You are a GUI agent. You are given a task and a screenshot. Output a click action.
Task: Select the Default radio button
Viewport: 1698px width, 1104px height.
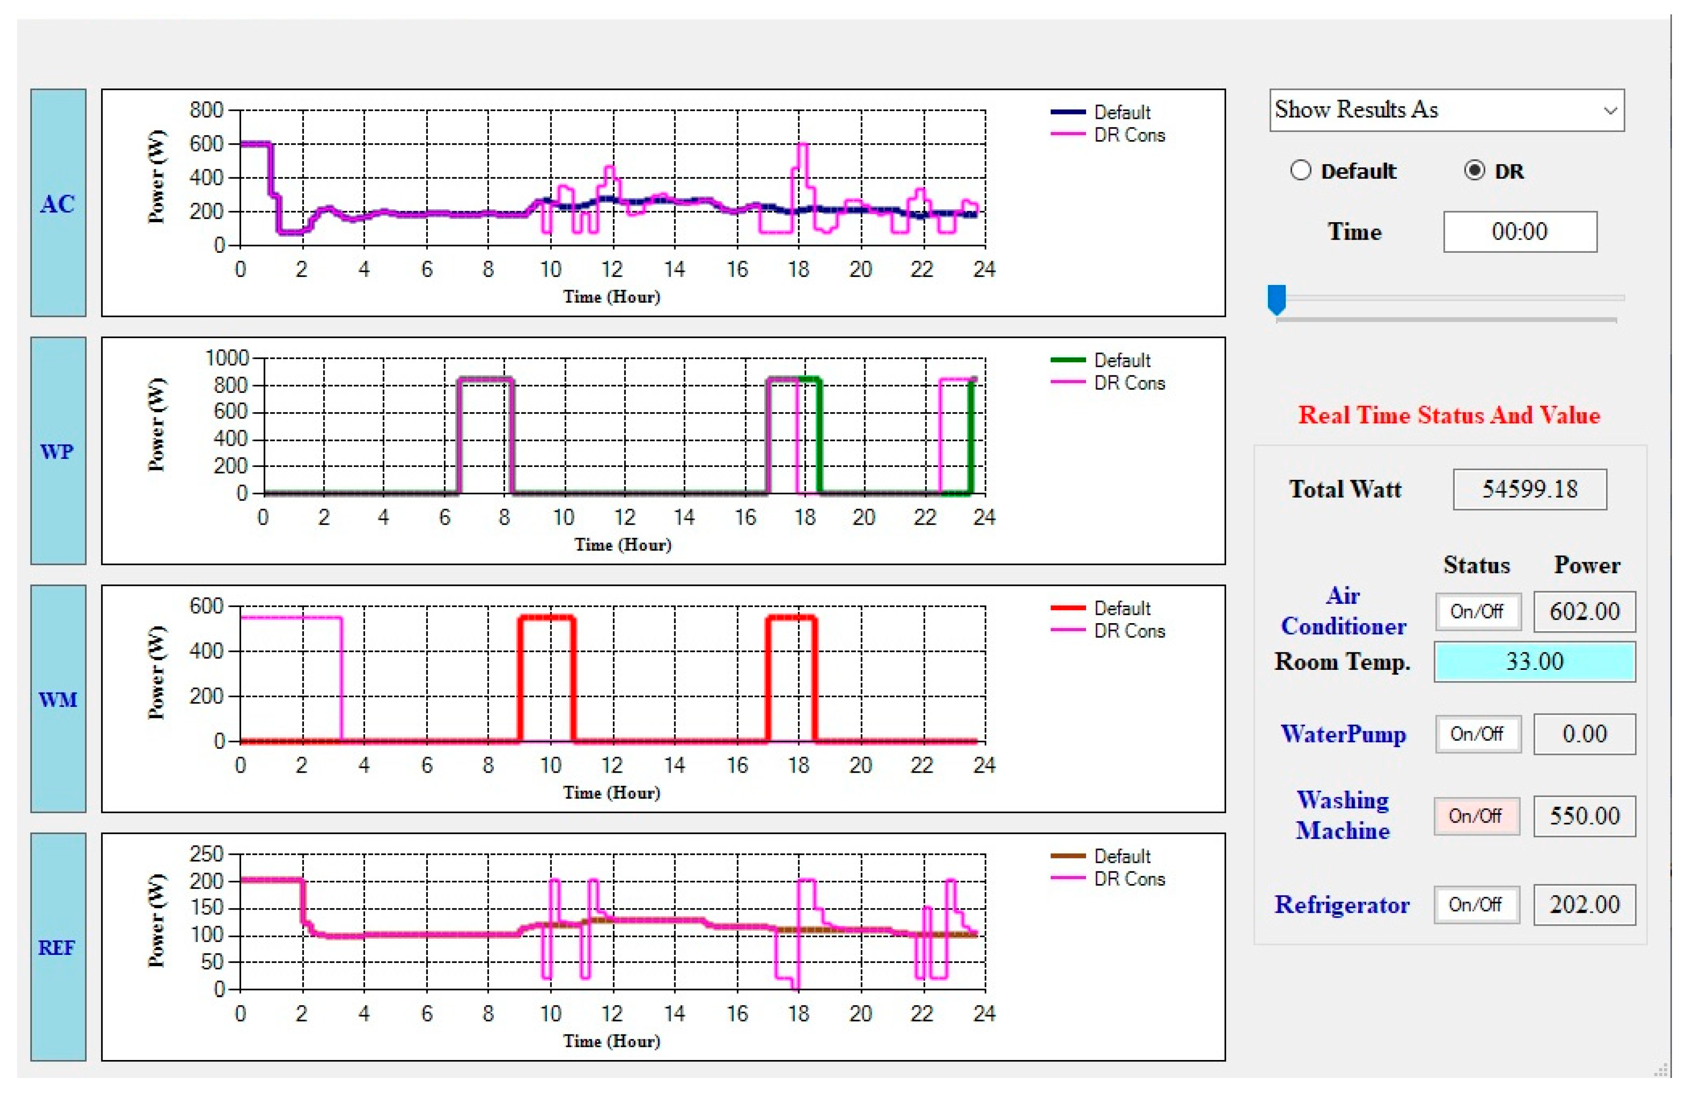click(x=1301, y=171)
